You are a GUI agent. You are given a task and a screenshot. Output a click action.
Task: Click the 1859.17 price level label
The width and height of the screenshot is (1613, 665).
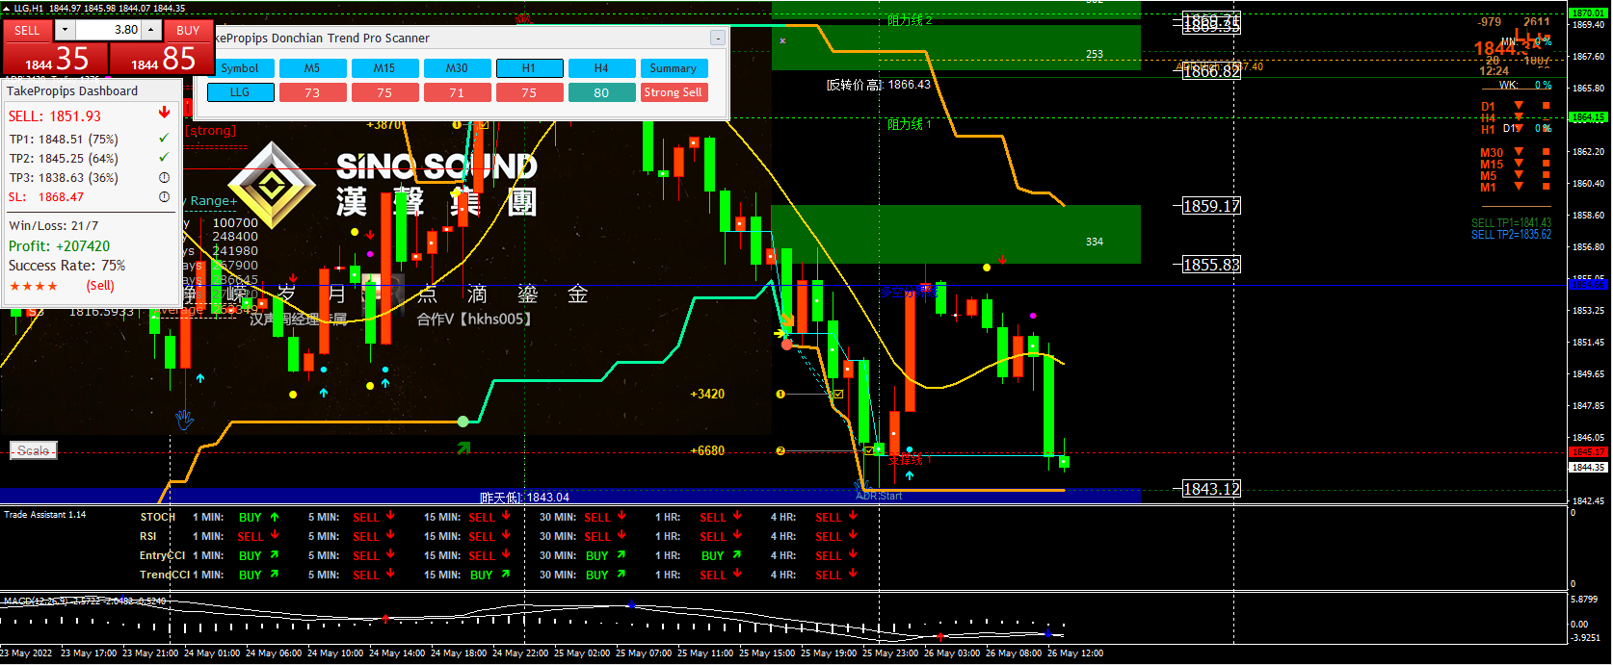click(x=1211, y=206)
